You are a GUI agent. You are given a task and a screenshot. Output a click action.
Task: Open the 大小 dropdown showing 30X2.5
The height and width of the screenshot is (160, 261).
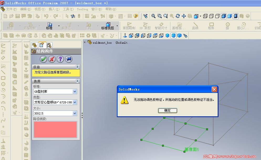tap(75, 113)
